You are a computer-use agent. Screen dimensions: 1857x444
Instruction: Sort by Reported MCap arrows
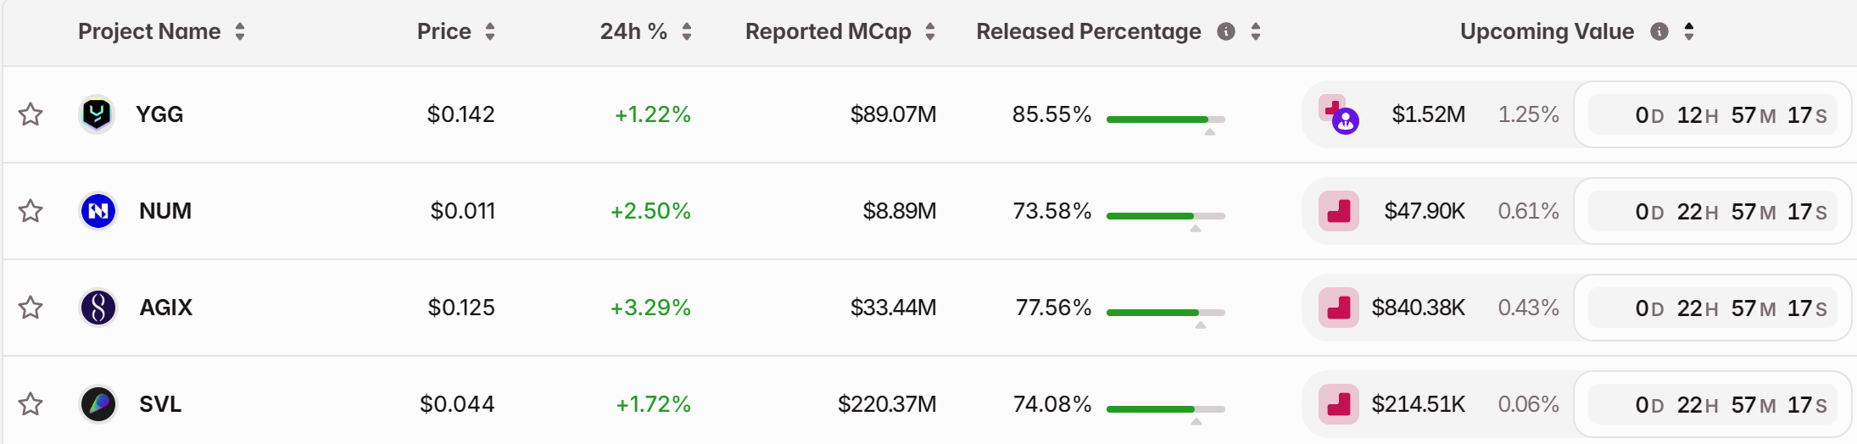click(930, 32)
